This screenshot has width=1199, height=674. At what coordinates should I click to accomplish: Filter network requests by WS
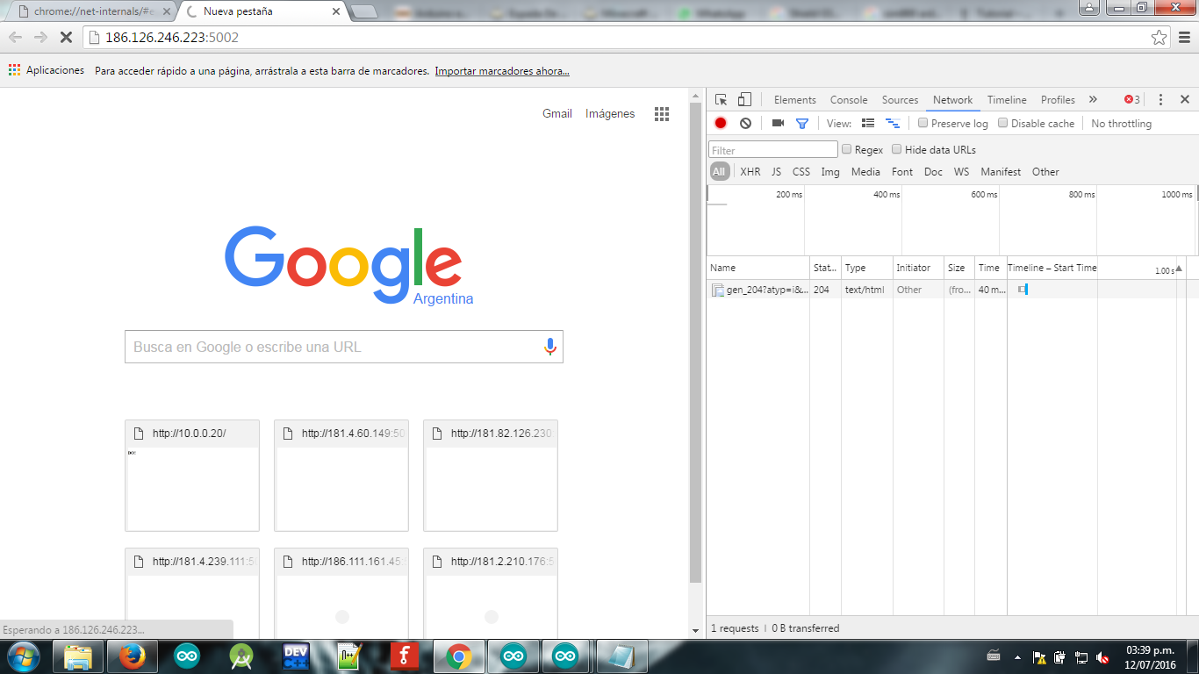pos(962,172)
